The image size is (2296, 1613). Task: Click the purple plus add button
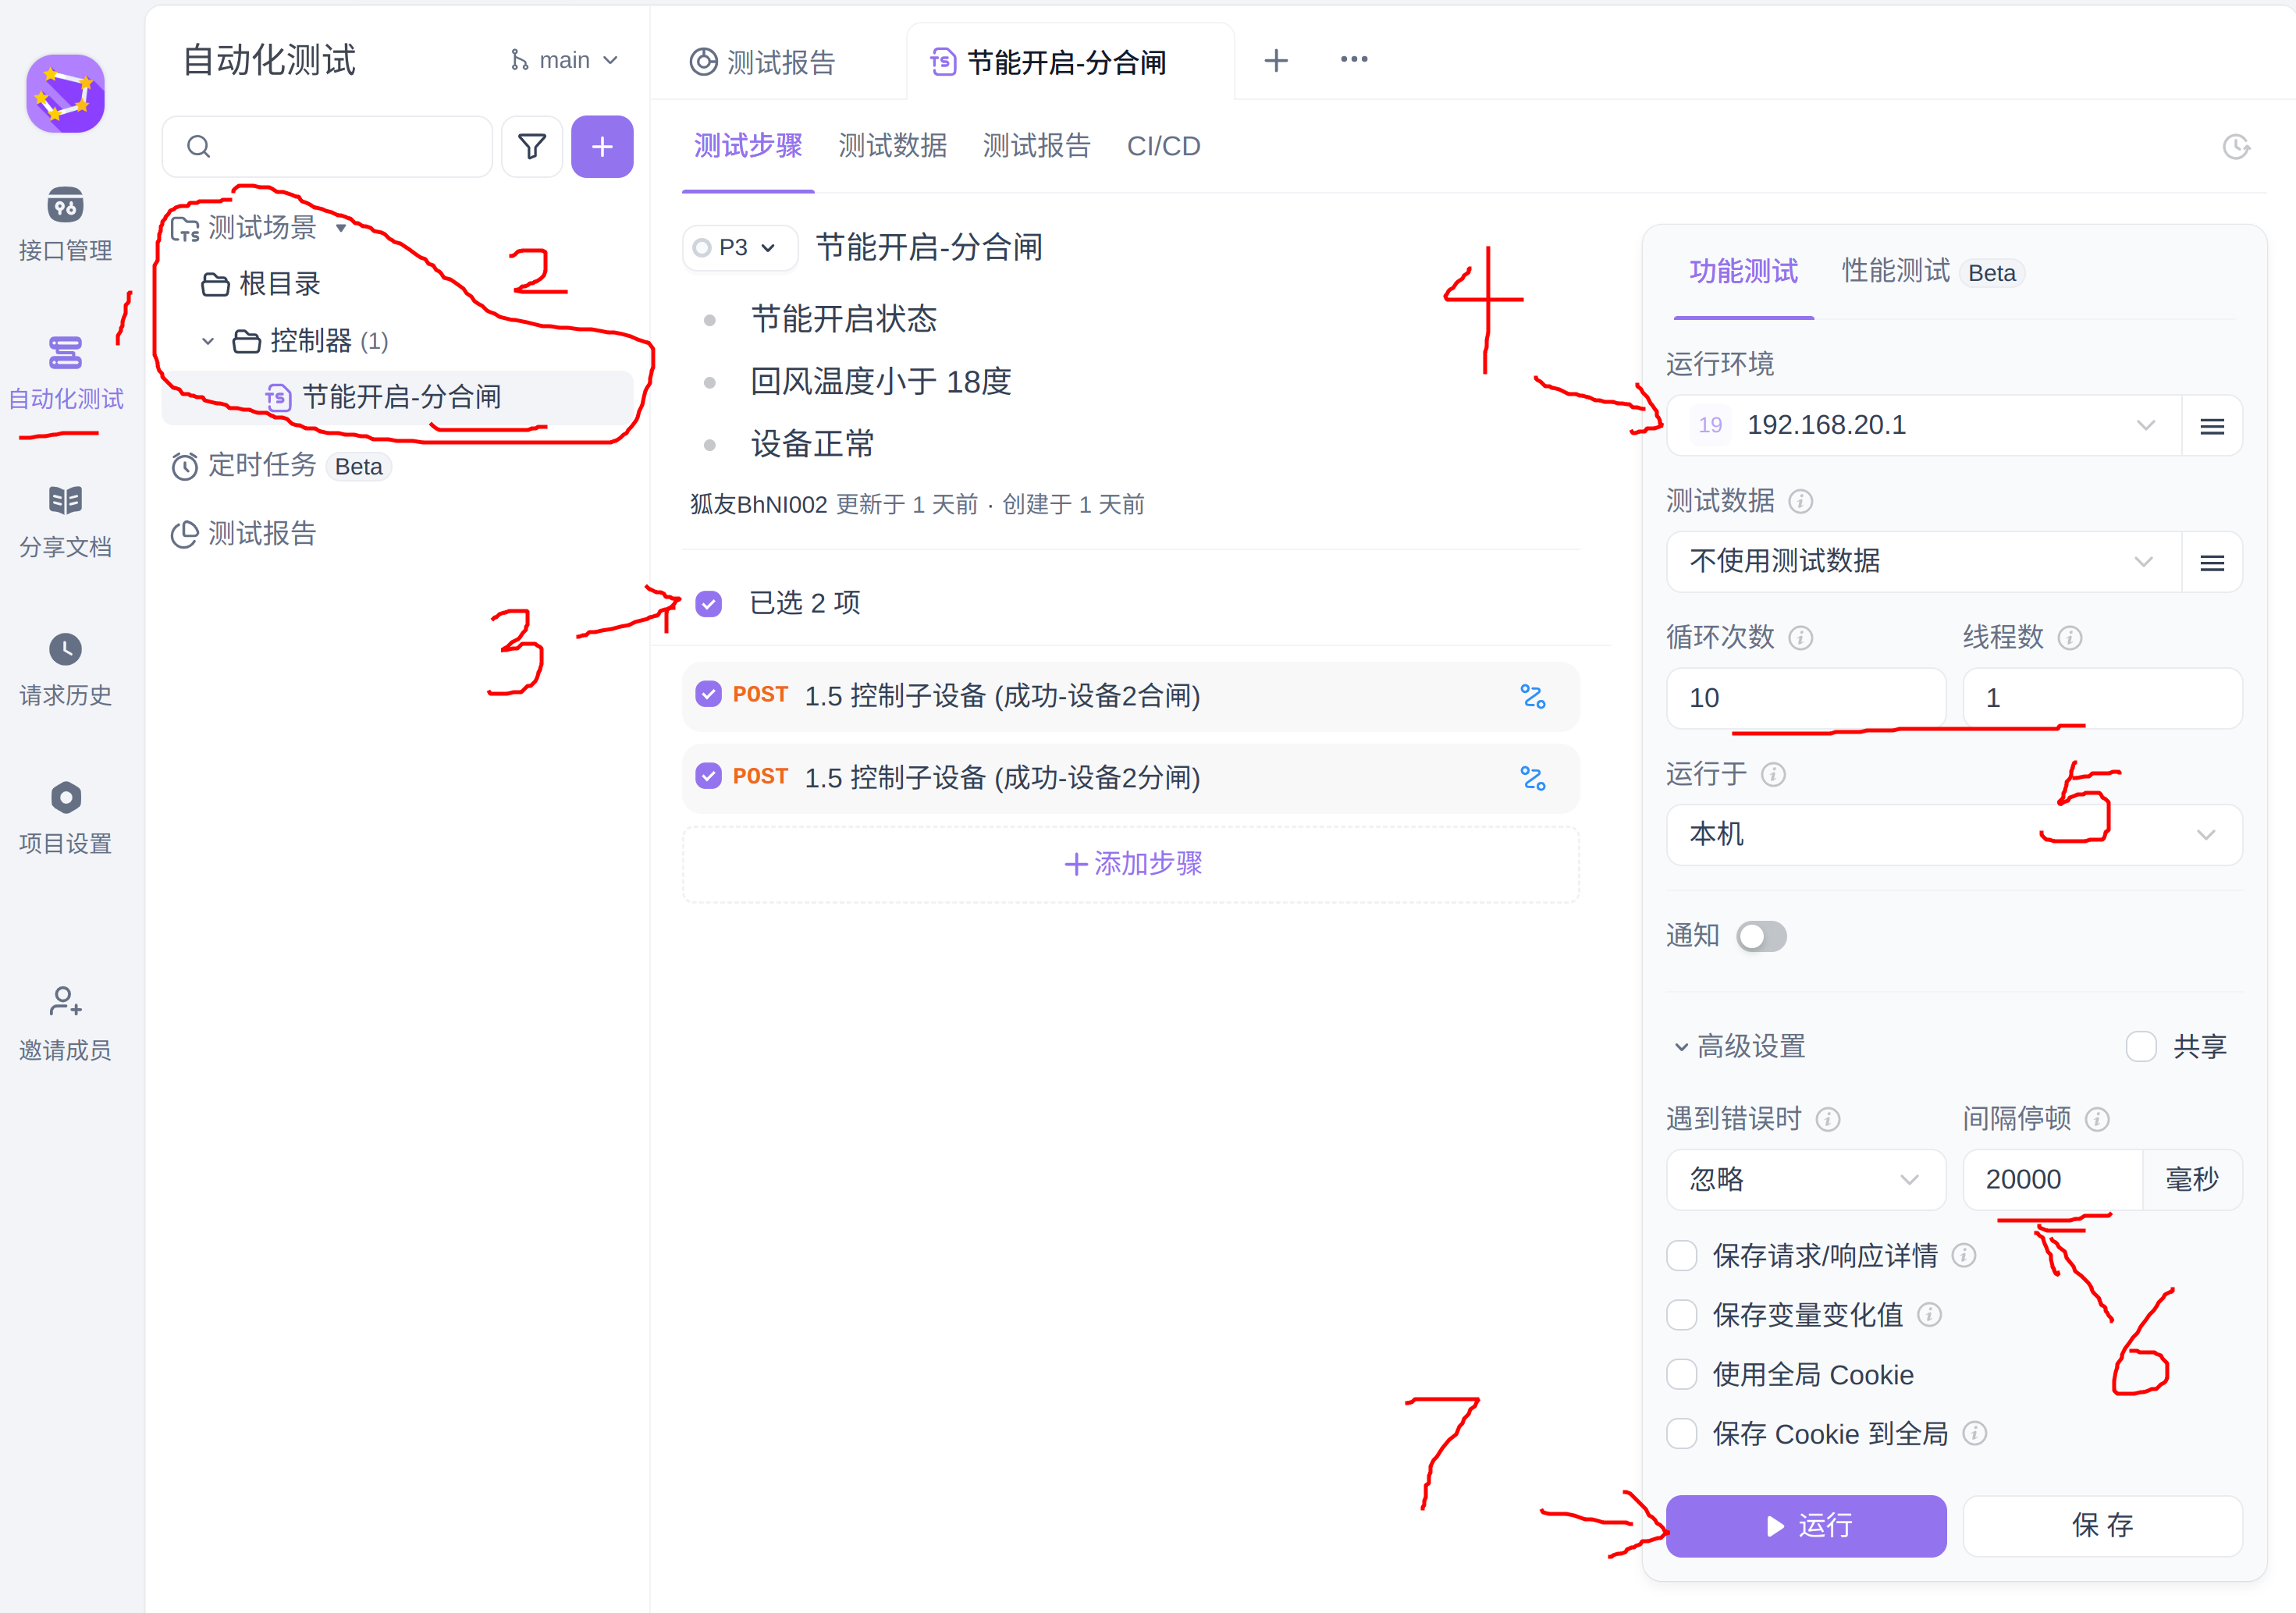(602, 147)
